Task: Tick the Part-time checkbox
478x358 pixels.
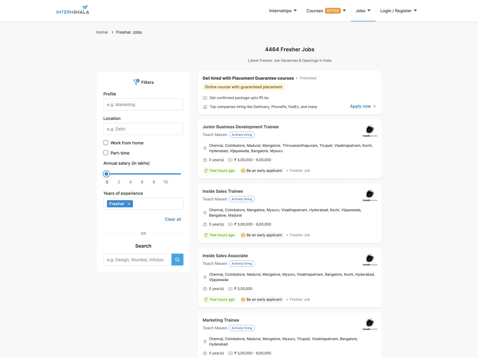Action: point(106,153)
